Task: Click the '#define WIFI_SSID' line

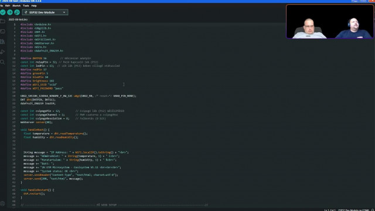Action: (39, 84)
